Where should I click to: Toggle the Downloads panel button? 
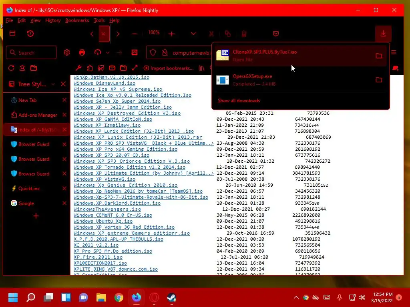(x=383, y=34)
